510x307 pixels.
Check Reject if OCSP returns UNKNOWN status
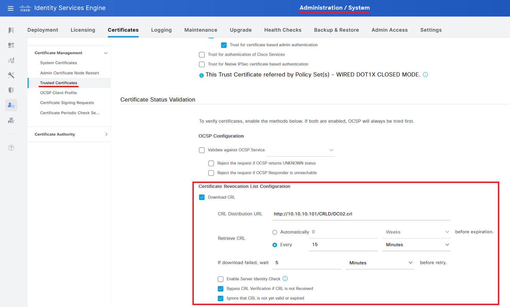(x=211, y=163)
